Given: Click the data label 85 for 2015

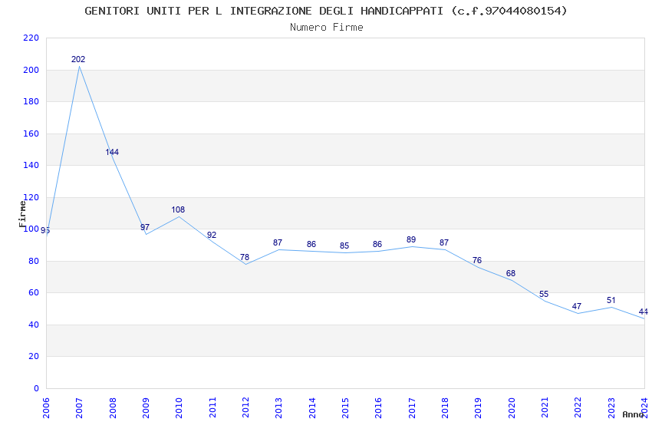Looking at the screenshot, I should click(344, 246).
